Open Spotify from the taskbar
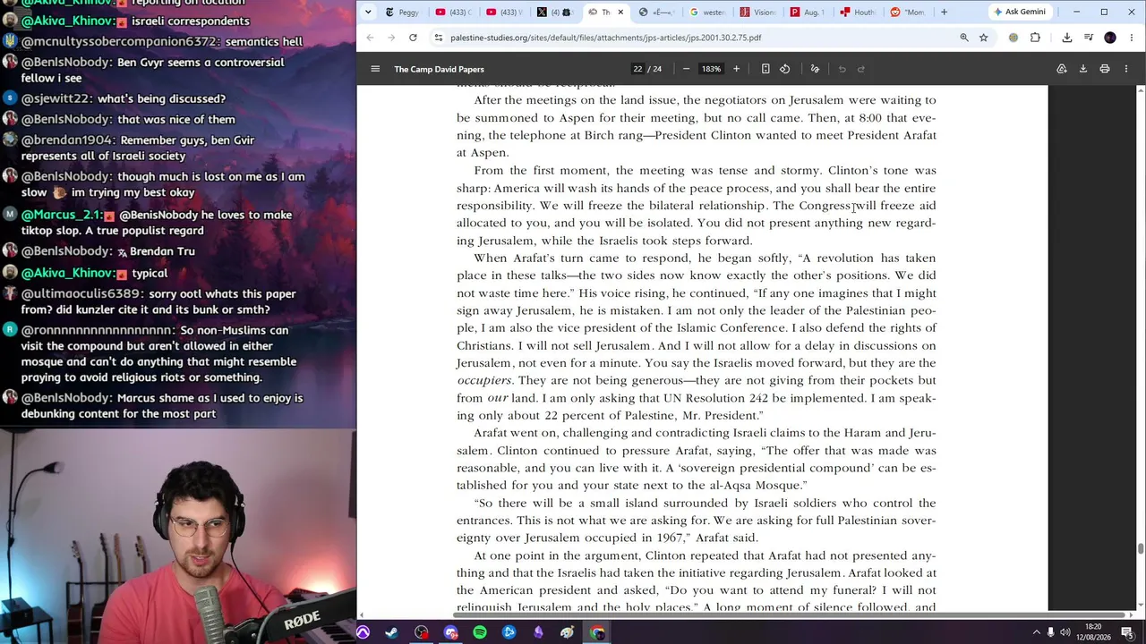The image size is (1146, 644). [x=480, y=632]
